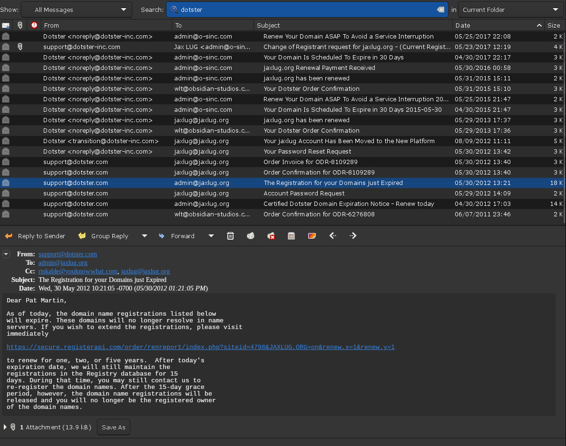Click Group Reply

103,235
